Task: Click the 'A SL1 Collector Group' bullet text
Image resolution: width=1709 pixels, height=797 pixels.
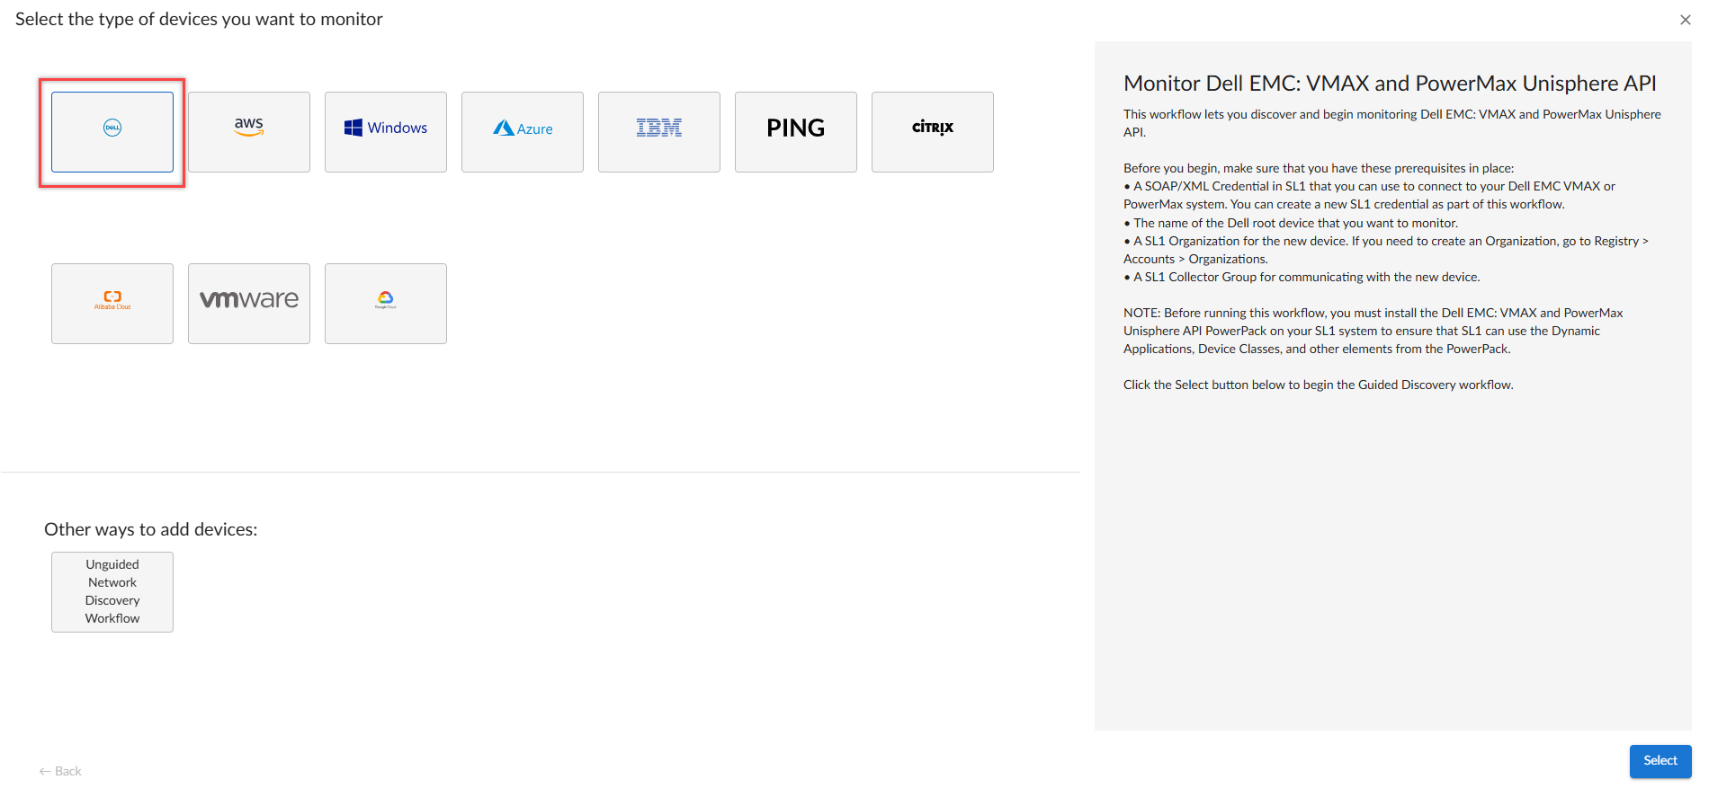Action: click(x=1302, y=277)
